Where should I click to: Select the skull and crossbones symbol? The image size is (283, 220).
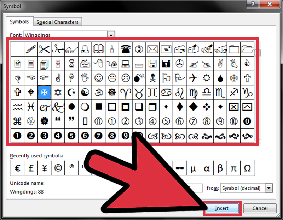click(153, 78)
